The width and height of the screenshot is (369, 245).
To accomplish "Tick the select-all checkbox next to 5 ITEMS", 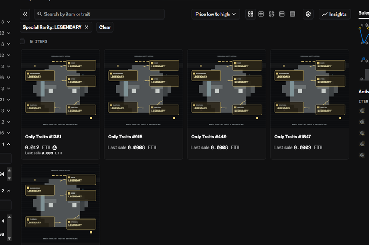I will tap(22, 42).
